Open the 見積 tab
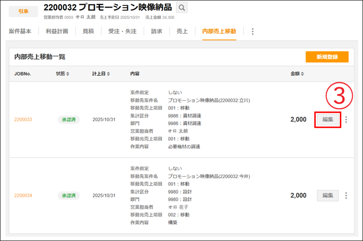 pos(88,31)
